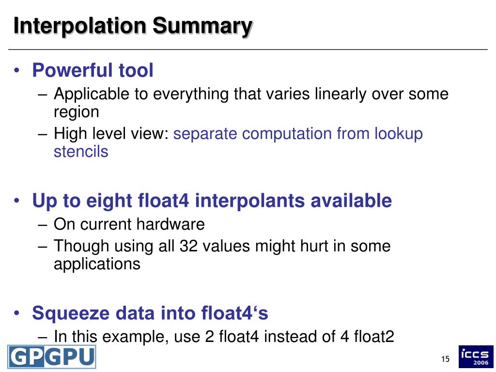Click the bullet before Squeeze data

[17, 313]
